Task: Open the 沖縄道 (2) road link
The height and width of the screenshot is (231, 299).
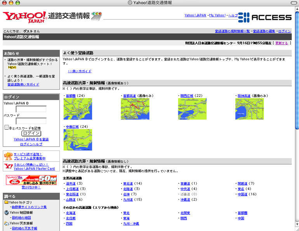Action: point(185,200)
